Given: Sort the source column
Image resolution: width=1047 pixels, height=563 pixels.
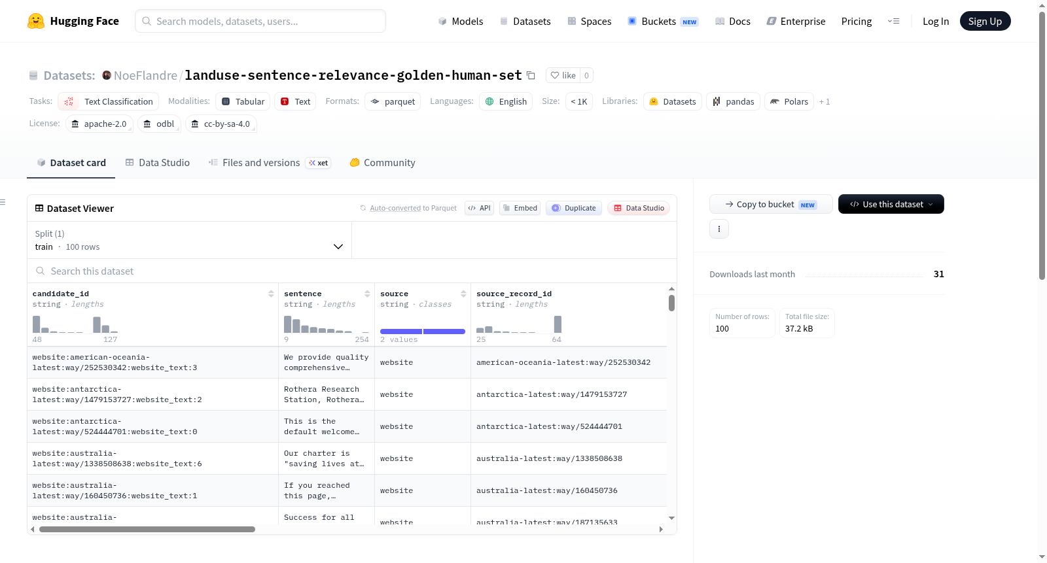Looking at the screenshot, I should tap(463, 294).
